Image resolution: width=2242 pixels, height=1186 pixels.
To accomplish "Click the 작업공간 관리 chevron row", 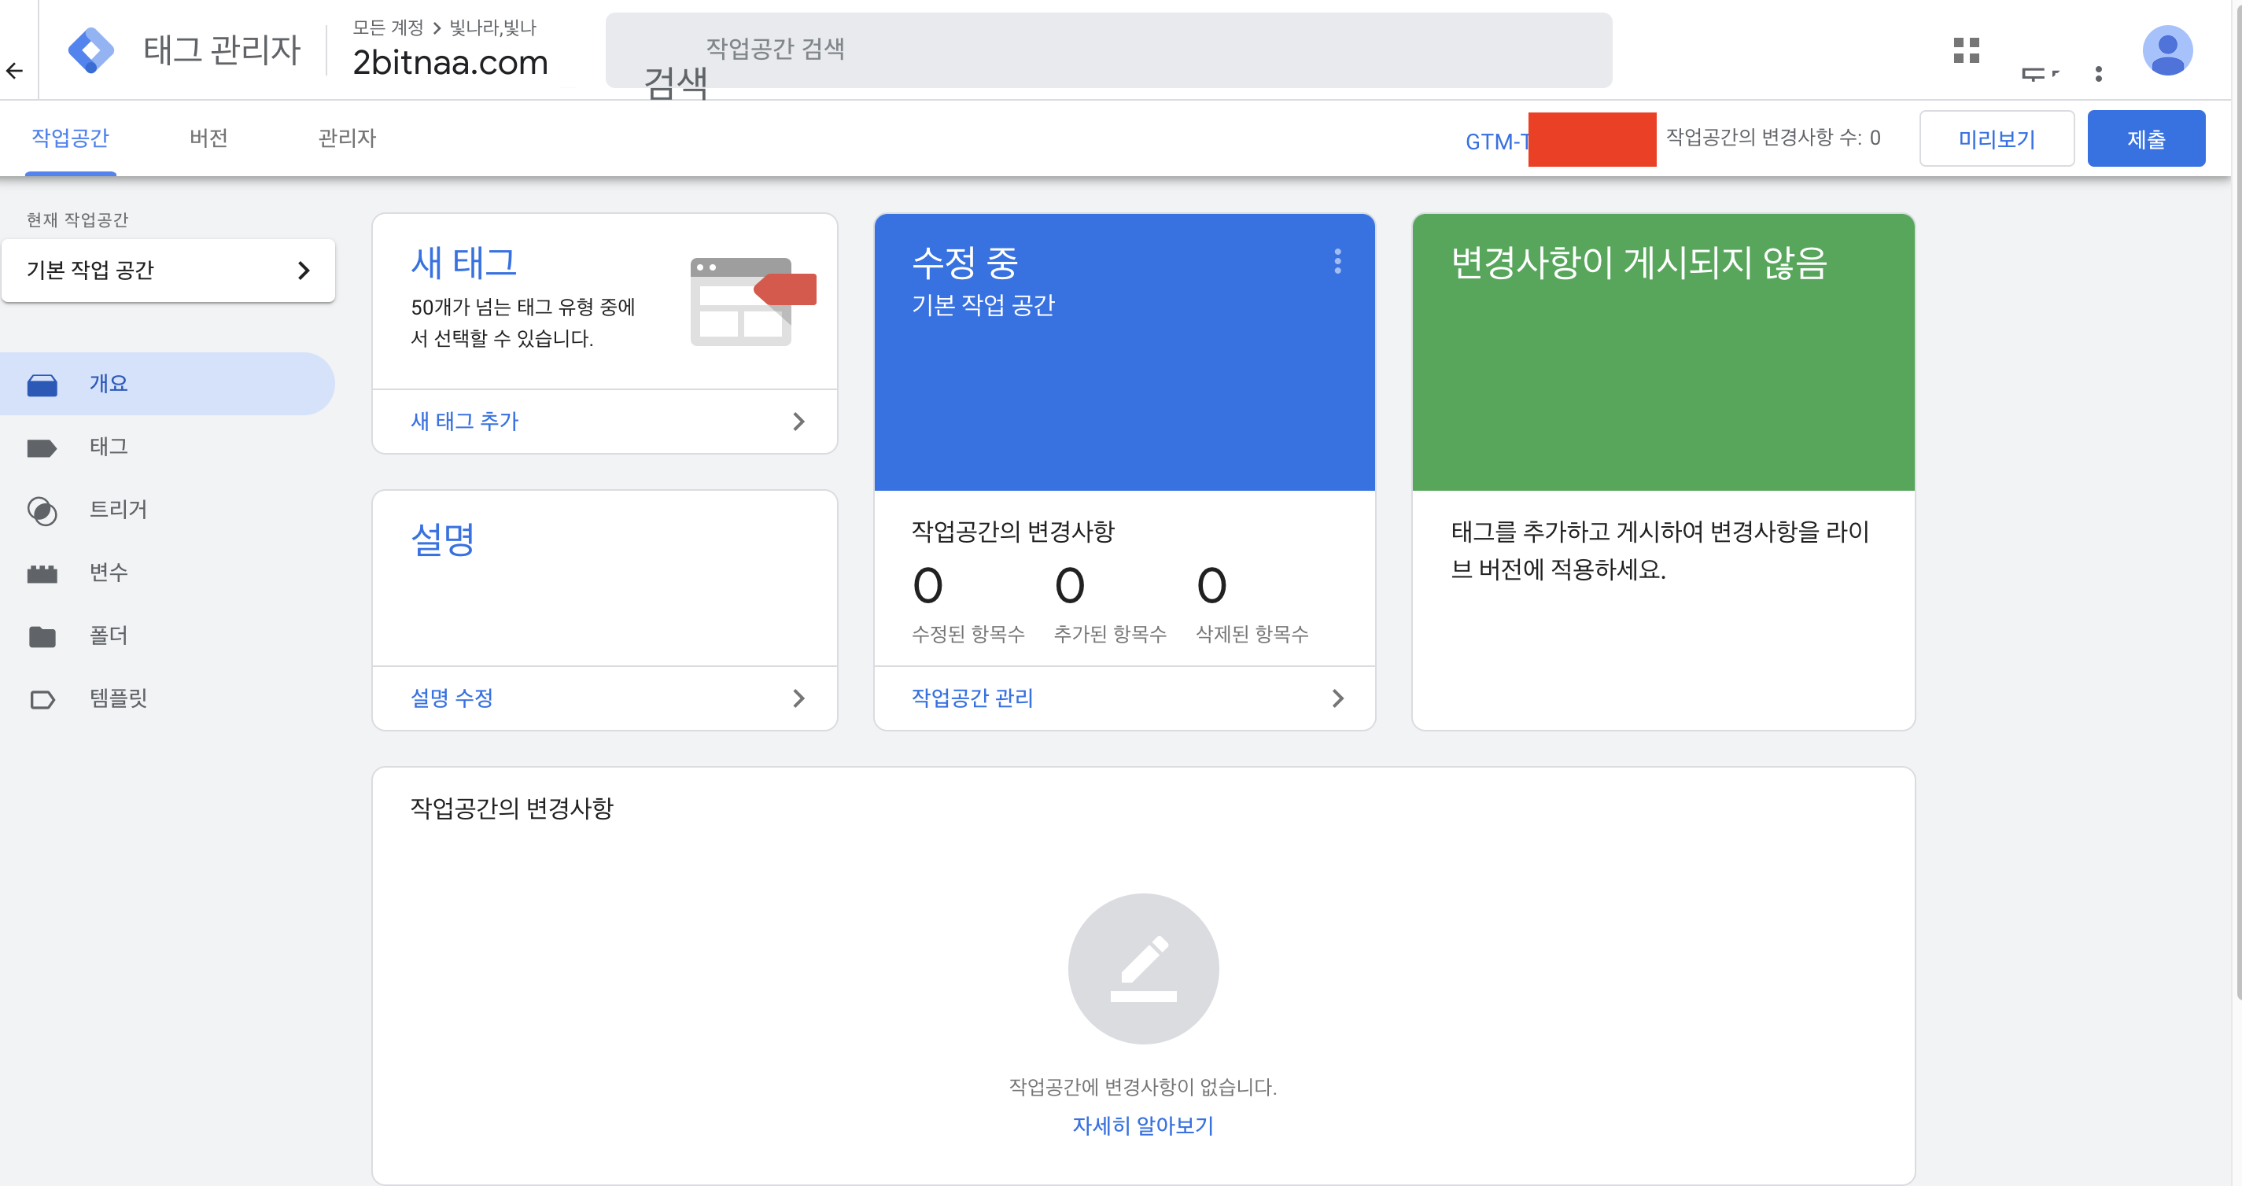I will point(1123,698).
